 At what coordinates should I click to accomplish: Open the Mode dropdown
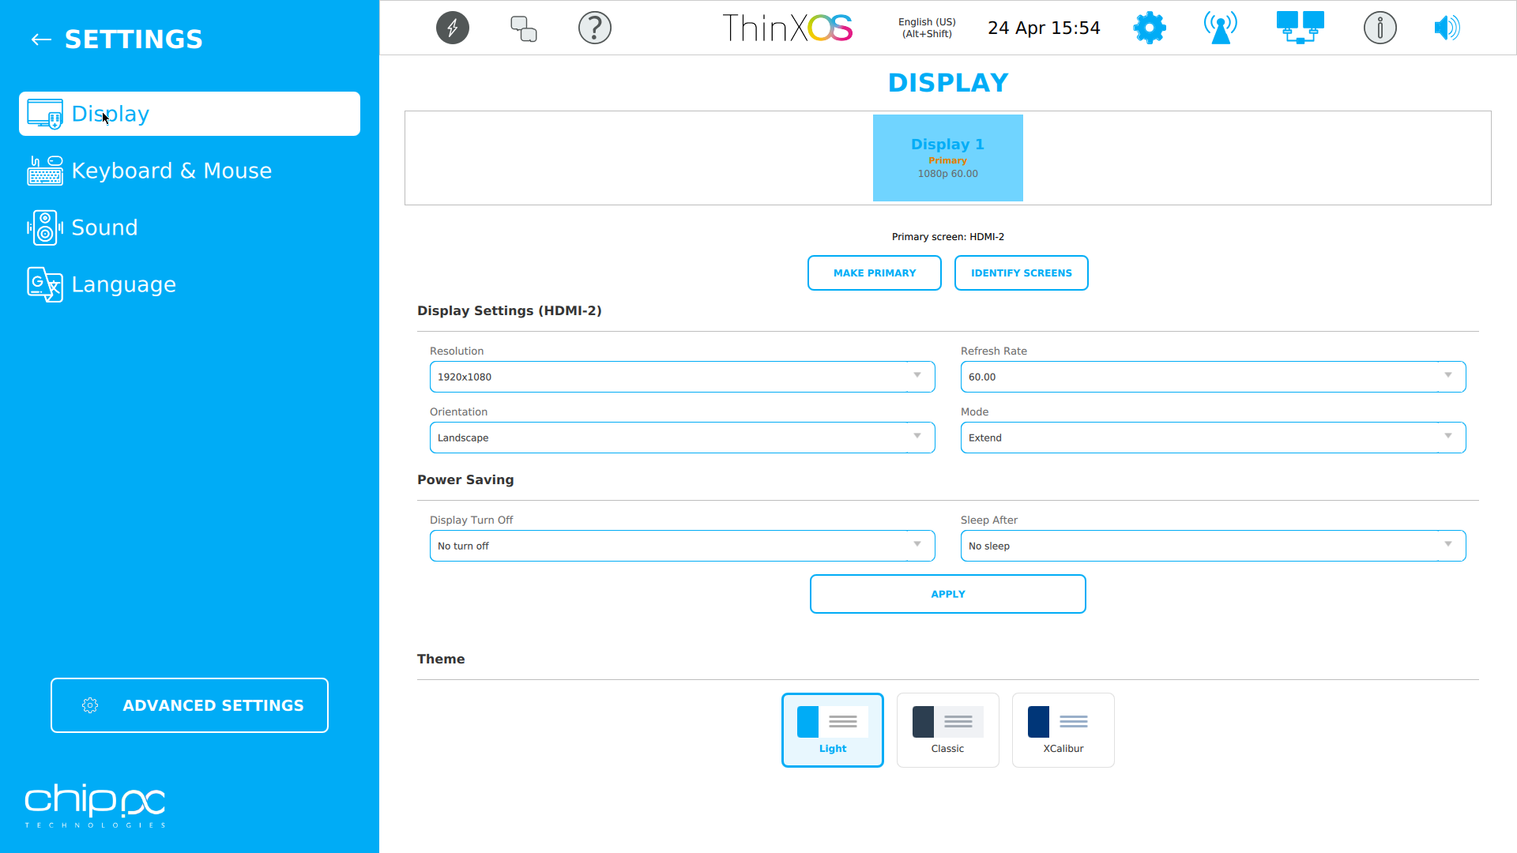(1214, 438)
